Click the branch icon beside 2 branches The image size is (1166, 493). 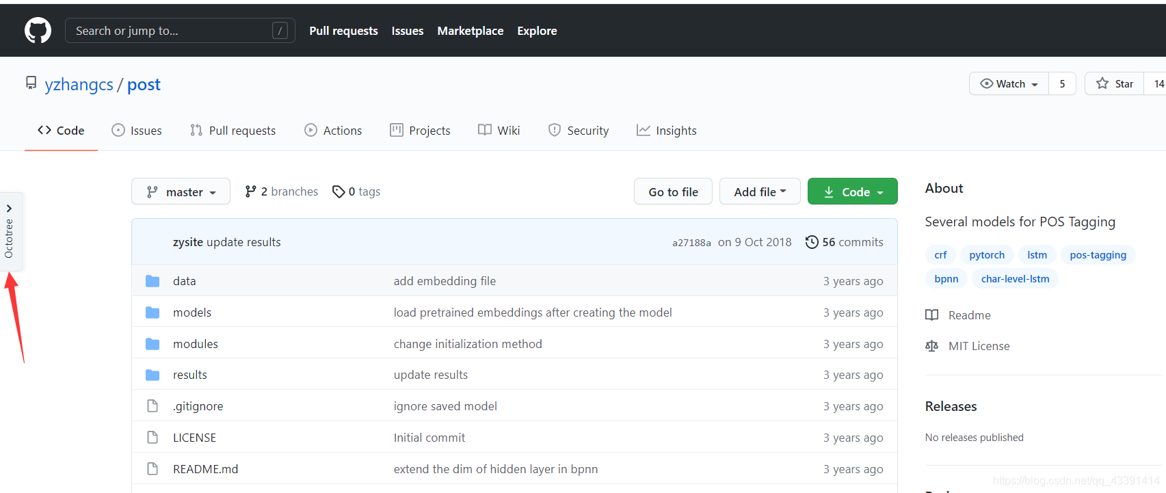[x=251, y=191]
